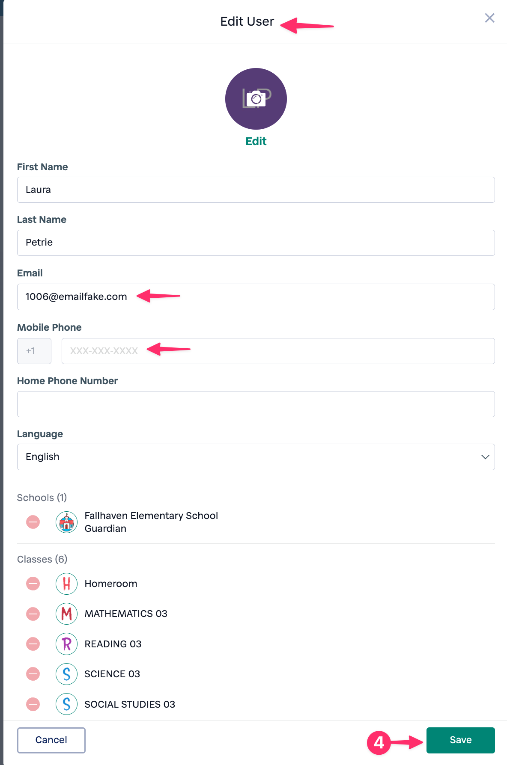
Task: Click the Homeroom class H icon
Action: tap(66, 584)
